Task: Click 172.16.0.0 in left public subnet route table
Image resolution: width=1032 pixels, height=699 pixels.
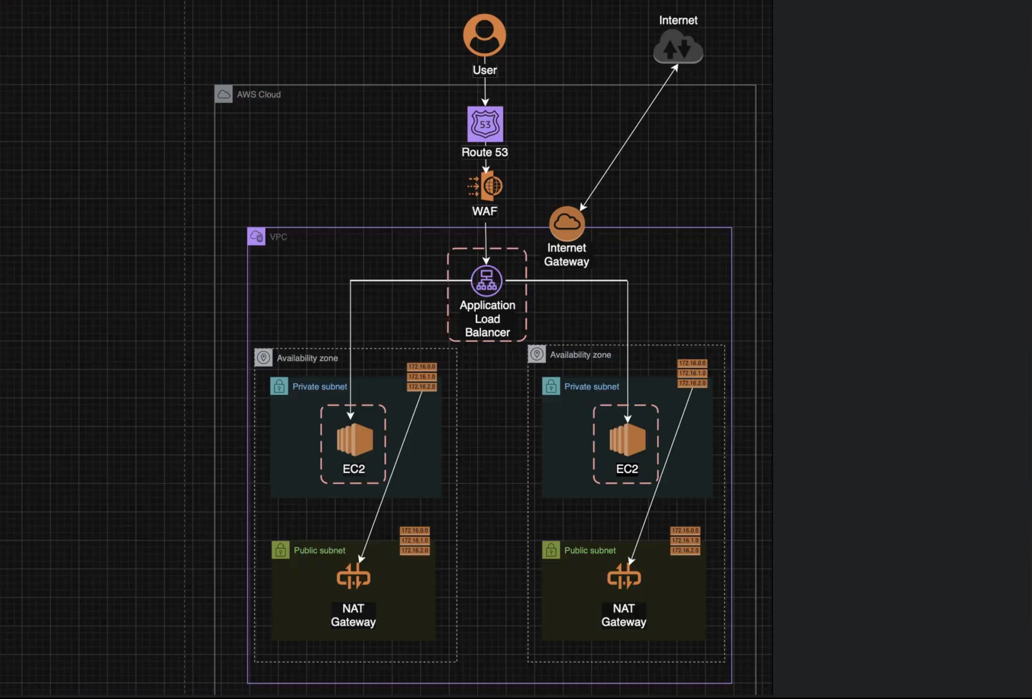Action: (415, 531)
